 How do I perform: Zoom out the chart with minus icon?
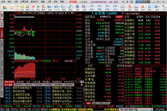tap(69, 13)
